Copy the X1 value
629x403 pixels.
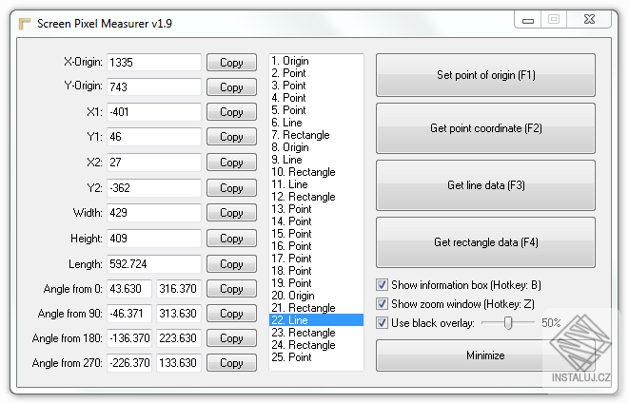pos(231,112)
